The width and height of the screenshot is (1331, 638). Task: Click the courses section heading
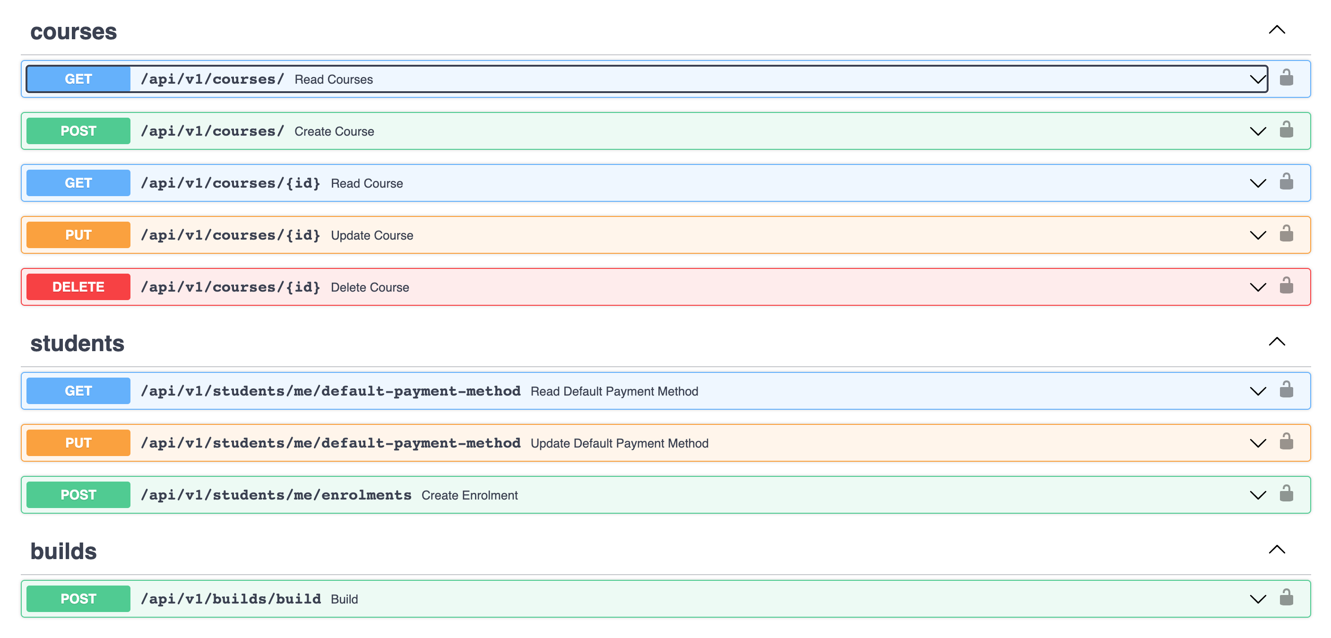click(x=73, y=32)
